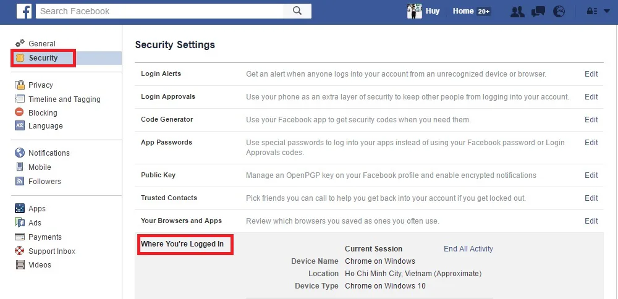Edit Login Approvals setting

pos(591,96)
